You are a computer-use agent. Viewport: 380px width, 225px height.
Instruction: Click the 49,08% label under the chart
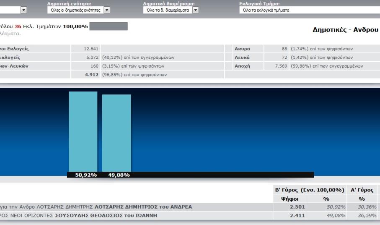(x=119, y=175)
